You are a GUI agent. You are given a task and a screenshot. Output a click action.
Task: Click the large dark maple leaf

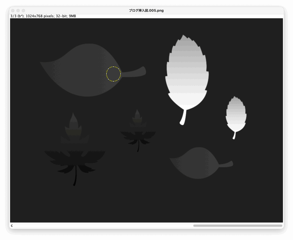75,160
